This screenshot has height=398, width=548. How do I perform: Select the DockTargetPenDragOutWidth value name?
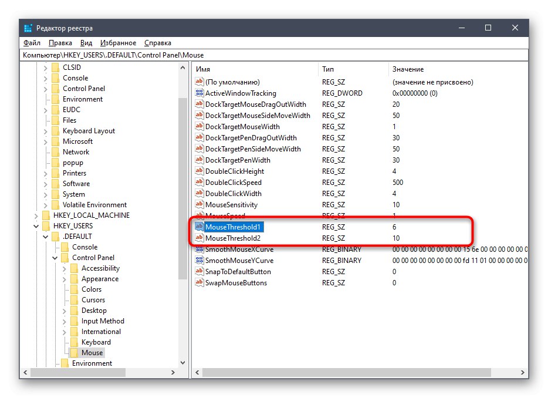[251, 138]
